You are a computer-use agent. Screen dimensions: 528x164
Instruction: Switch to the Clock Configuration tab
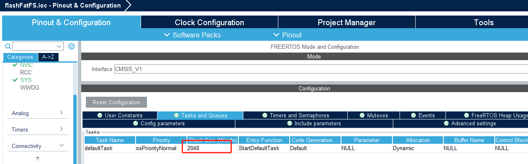[x=209, y=22]
